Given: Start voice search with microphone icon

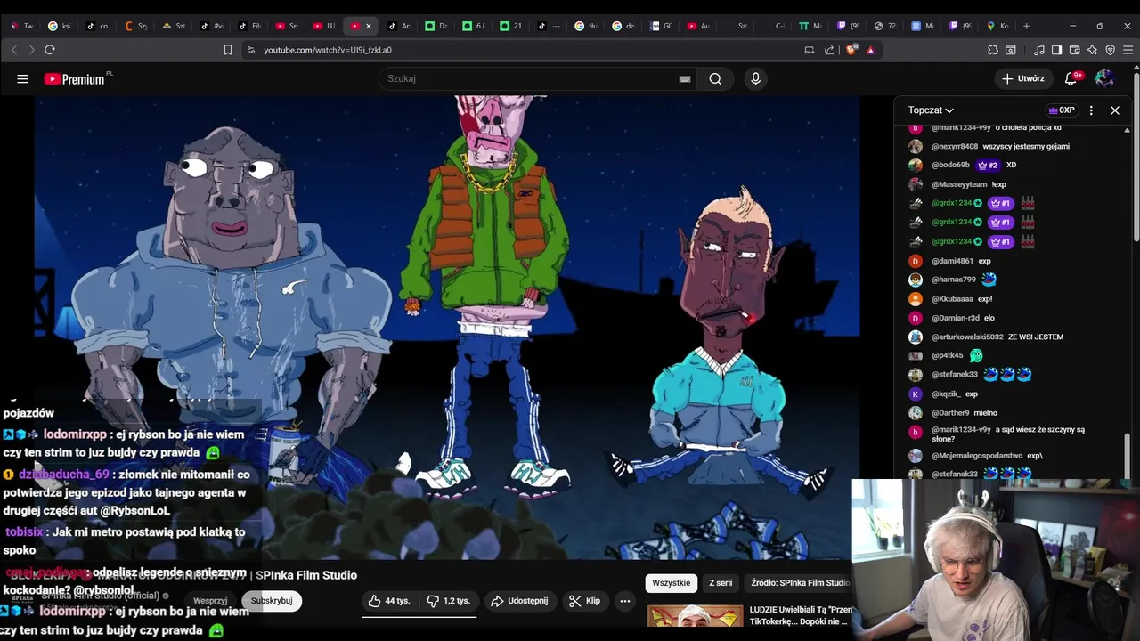Looking at the screenshot, I should [x=755, y=79].
